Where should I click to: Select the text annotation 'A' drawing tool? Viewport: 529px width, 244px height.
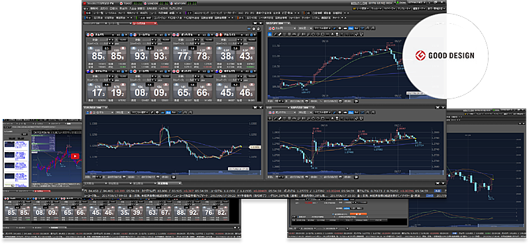332,34
